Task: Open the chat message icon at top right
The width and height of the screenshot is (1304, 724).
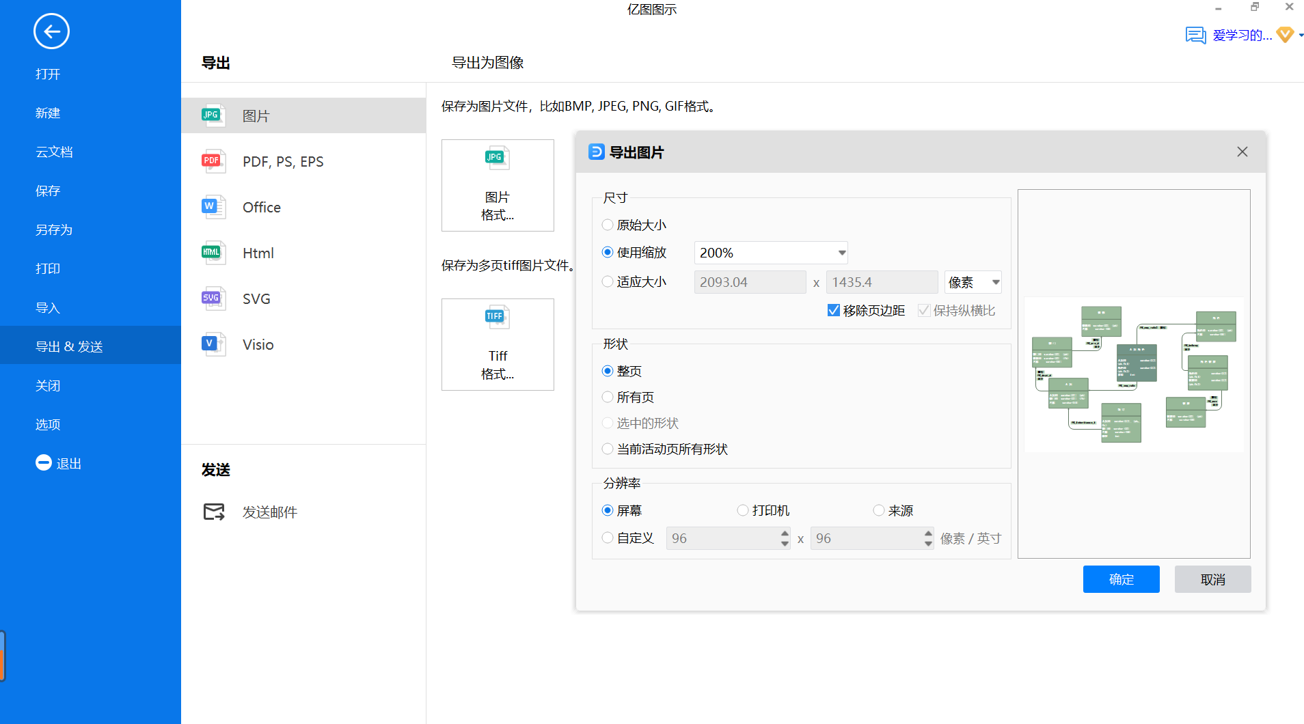Action: coord(1195,36)
